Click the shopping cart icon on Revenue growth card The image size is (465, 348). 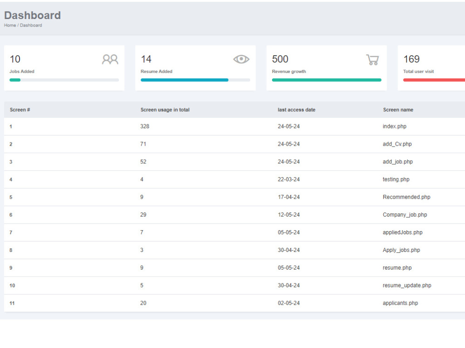click(x=372, y=59)
